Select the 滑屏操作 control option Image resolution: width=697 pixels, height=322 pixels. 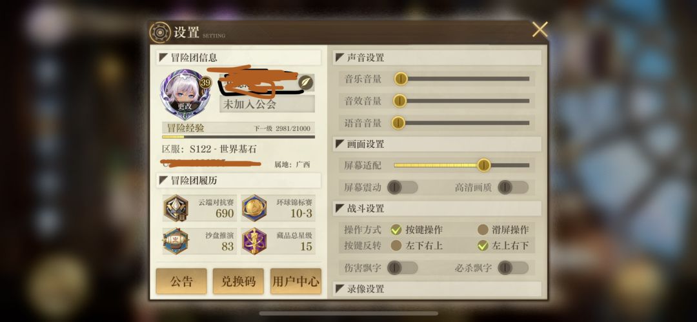point(483,230)
